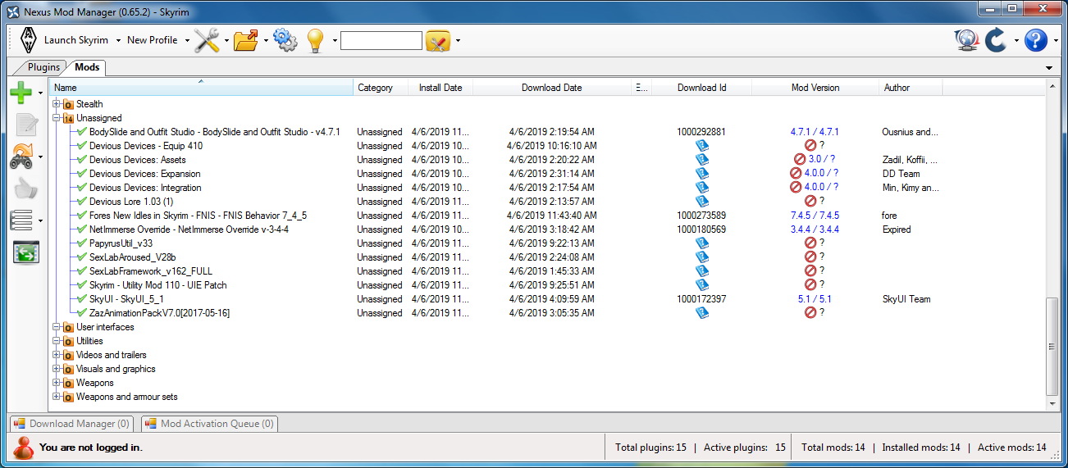Expand the Utilities category node
This screenshot has width=1068, height=468.
pos(57,341)
